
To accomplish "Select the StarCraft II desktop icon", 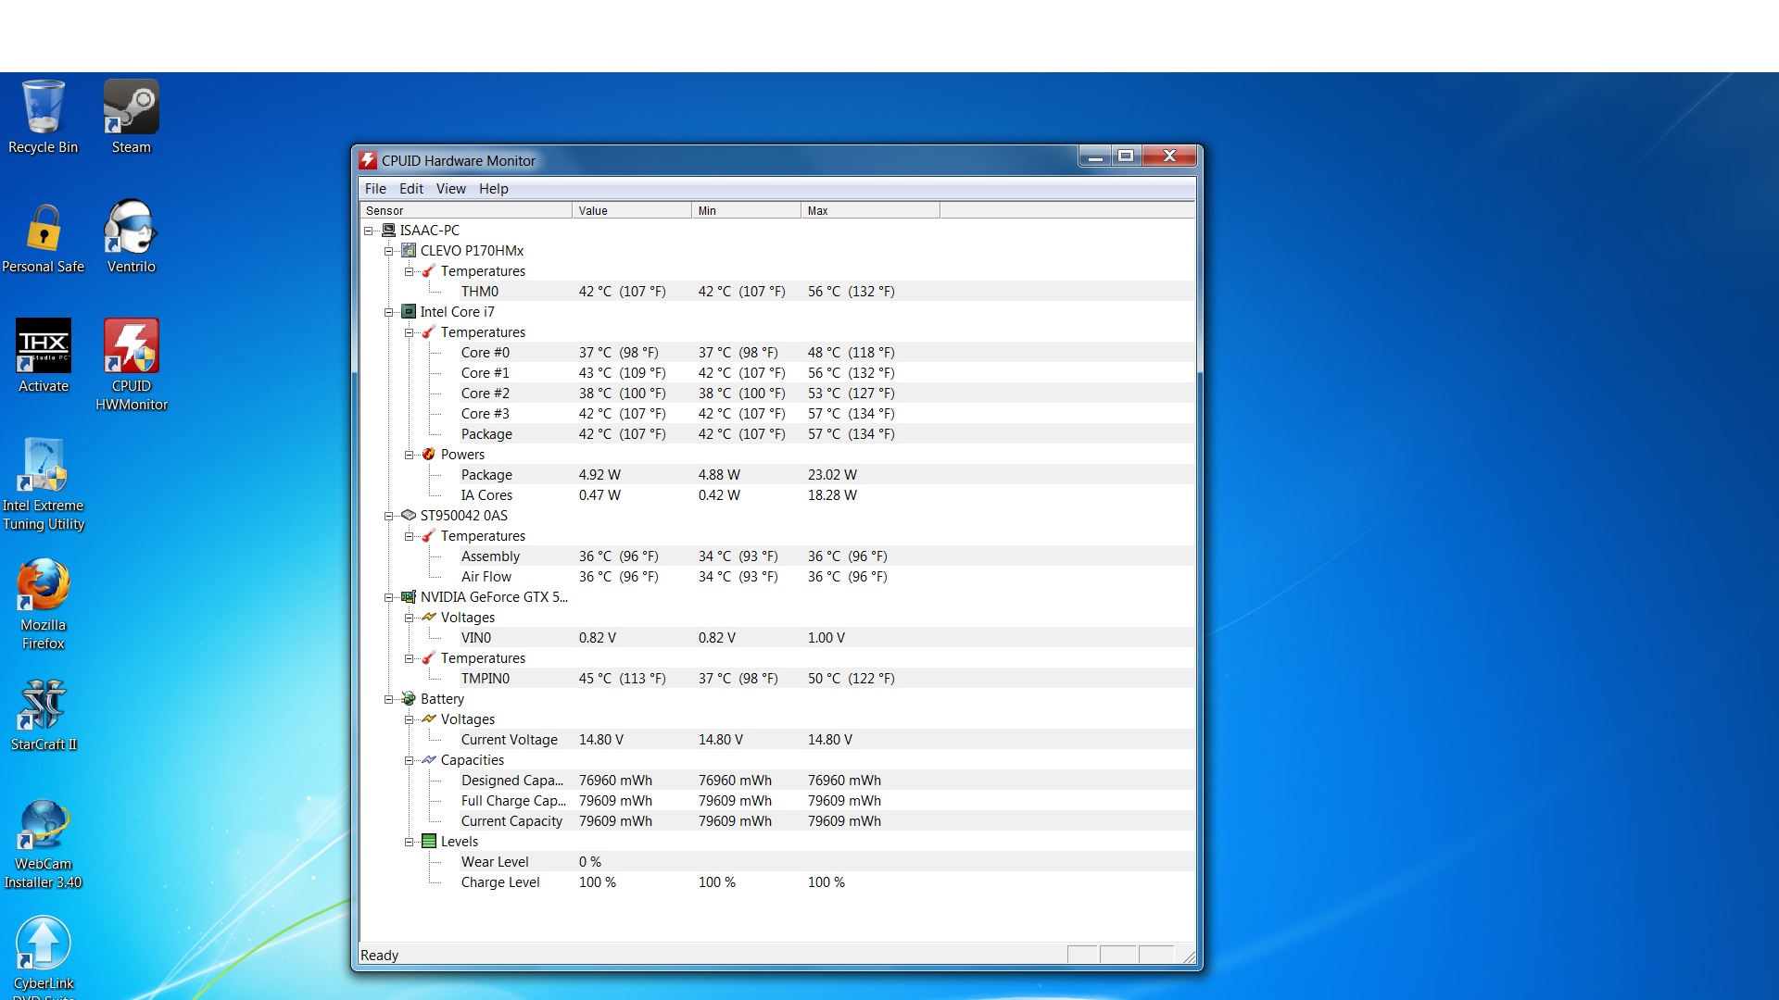I will point(43,715).
